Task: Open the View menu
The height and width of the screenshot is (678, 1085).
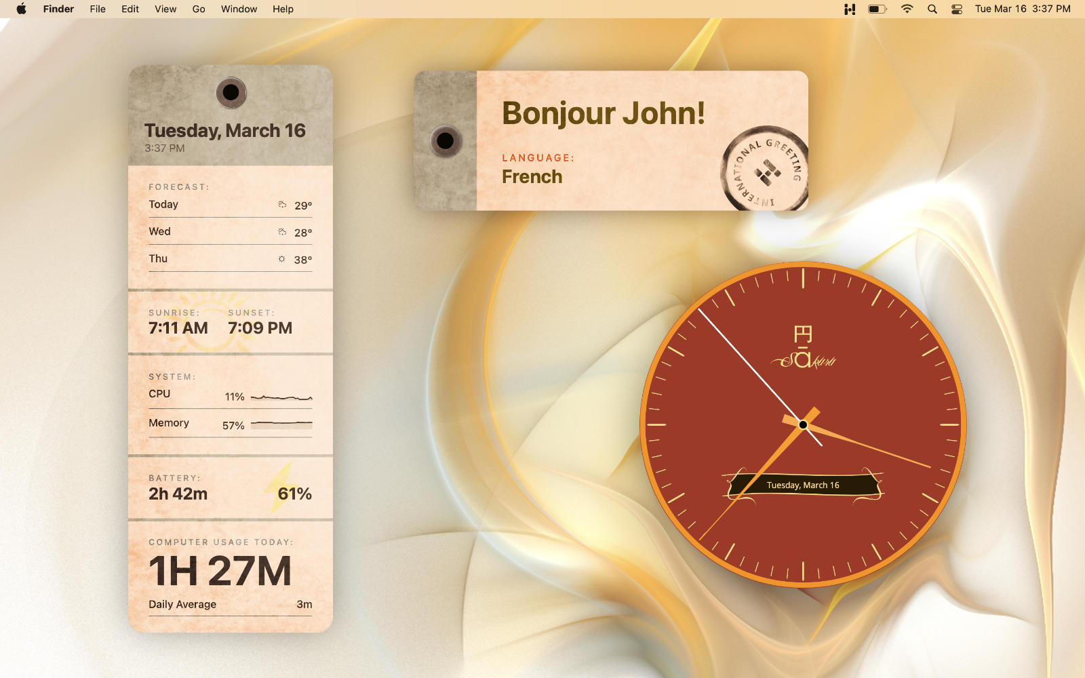Action: 165,9
